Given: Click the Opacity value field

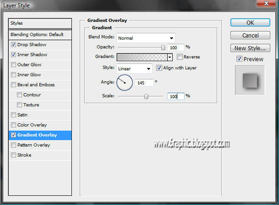Looking at the screenshot, I should pos(175,47).
